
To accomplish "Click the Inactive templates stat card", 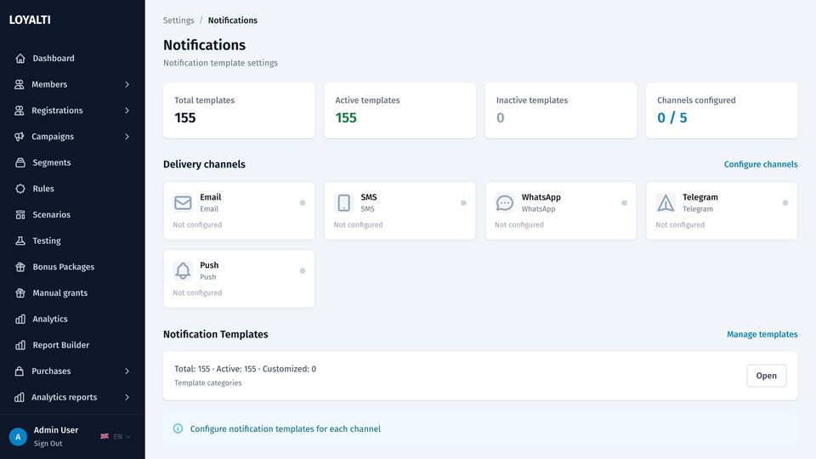I will (560, 110).
